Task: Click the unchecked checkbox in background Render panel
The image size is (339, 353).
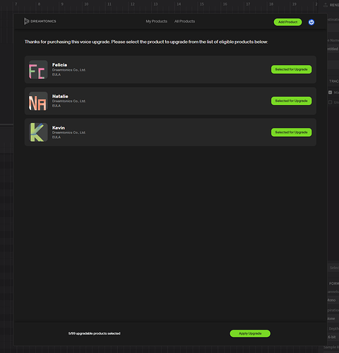Action: pyautogui.click(x=330, y=102)
